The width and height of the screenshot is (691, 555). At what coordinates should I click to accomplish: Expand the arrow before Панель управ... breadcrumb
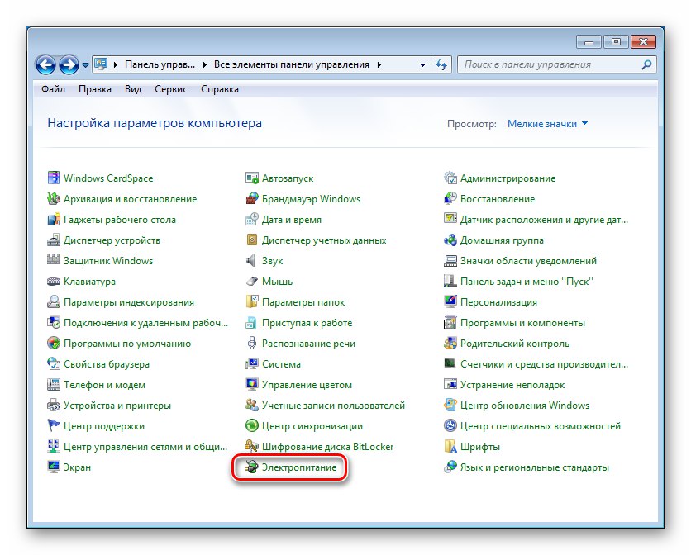tap(116, 64)
